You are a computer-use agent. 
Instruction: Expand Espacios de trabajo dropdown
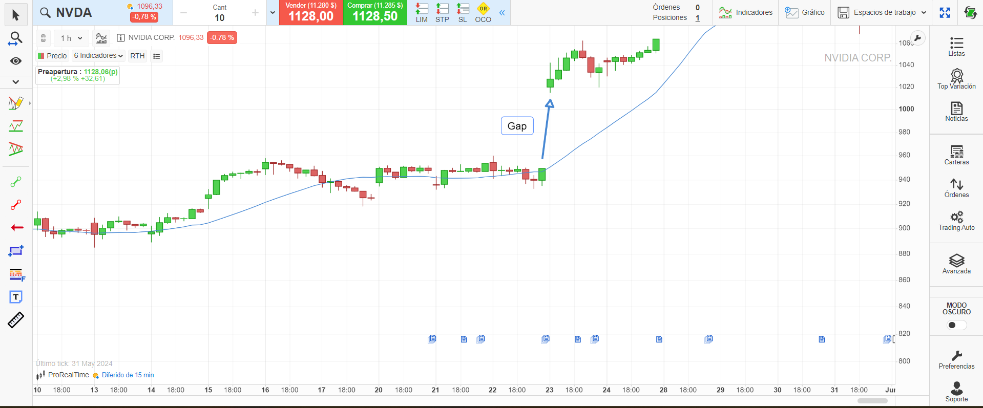[882, 12]
